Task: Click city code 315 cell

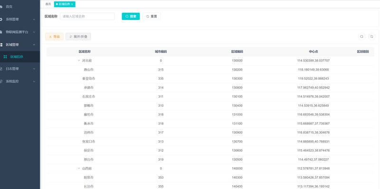Action: click(x=161, y=70)
